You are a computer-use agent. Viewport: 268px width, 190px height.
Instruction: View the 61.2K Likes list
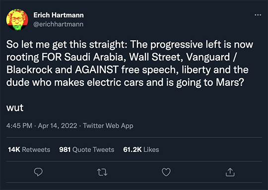pos(141,149)
